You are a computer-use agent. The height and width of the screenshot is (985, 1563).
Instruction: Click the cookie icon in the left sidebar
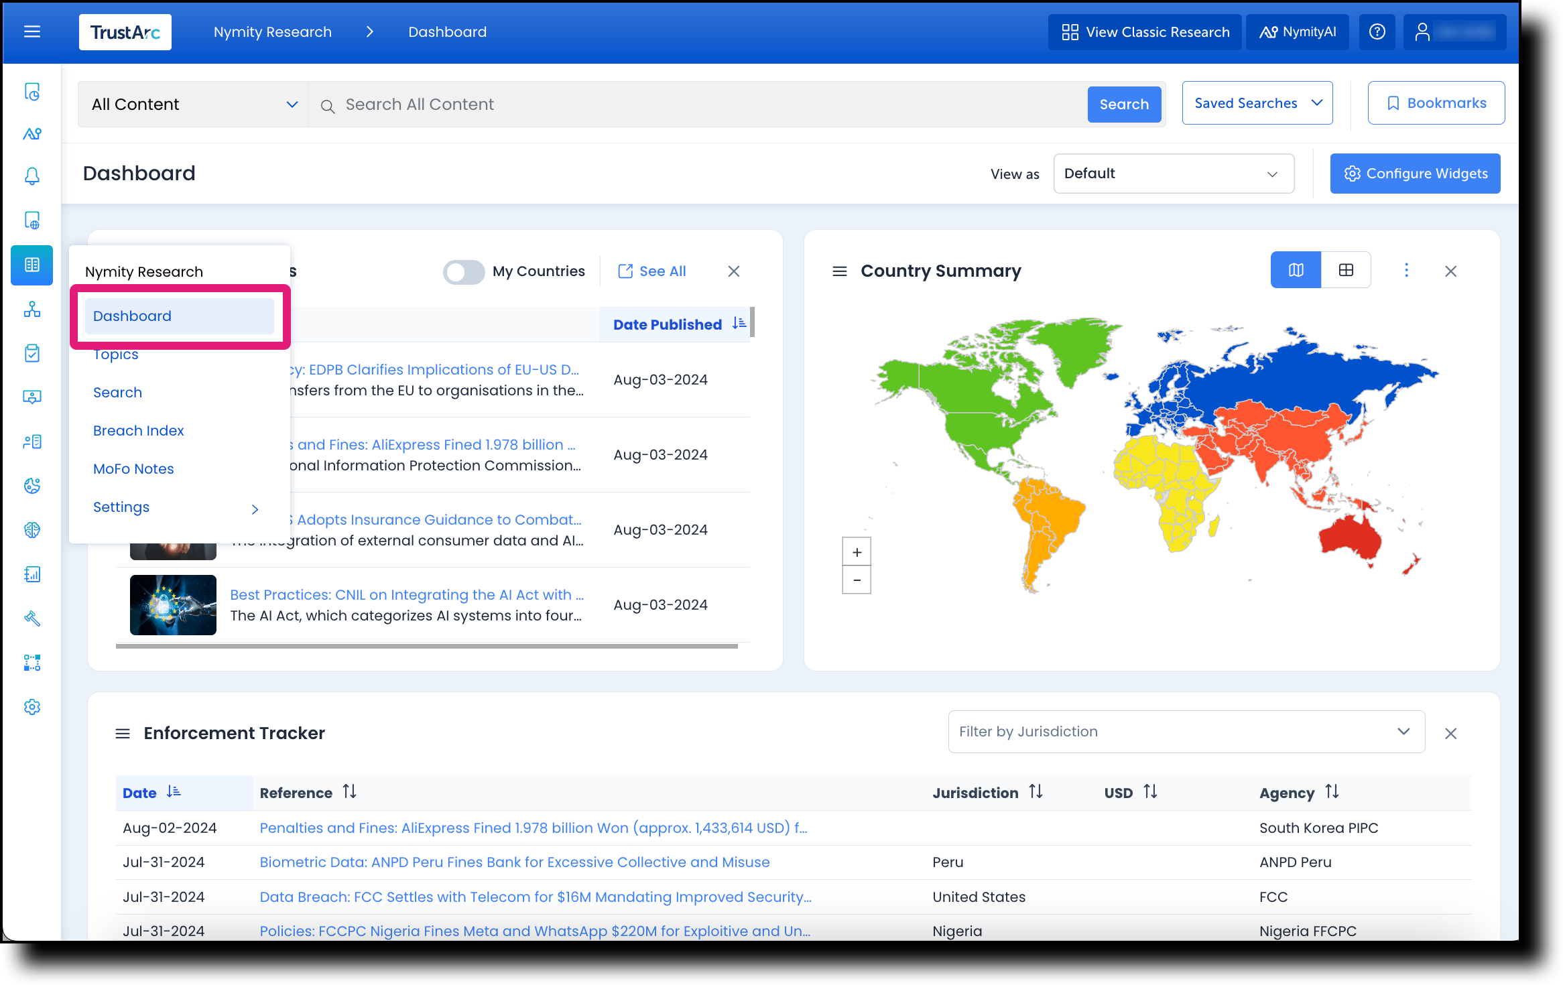click(32, 485)
